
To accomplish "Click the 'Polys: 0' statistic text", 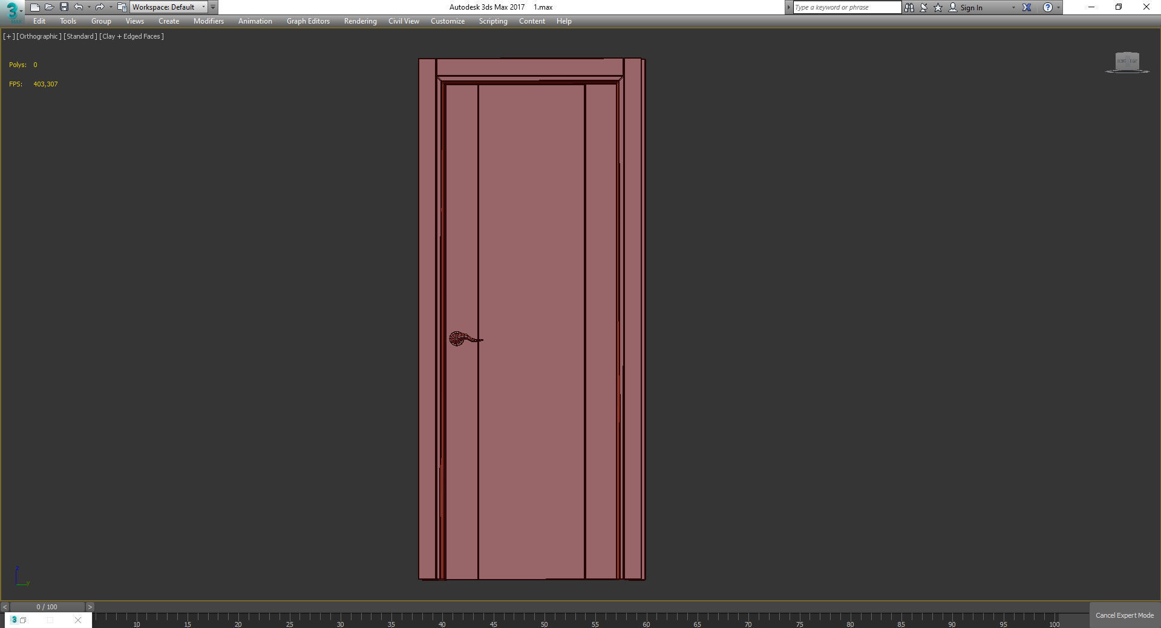I will (23, 65).
